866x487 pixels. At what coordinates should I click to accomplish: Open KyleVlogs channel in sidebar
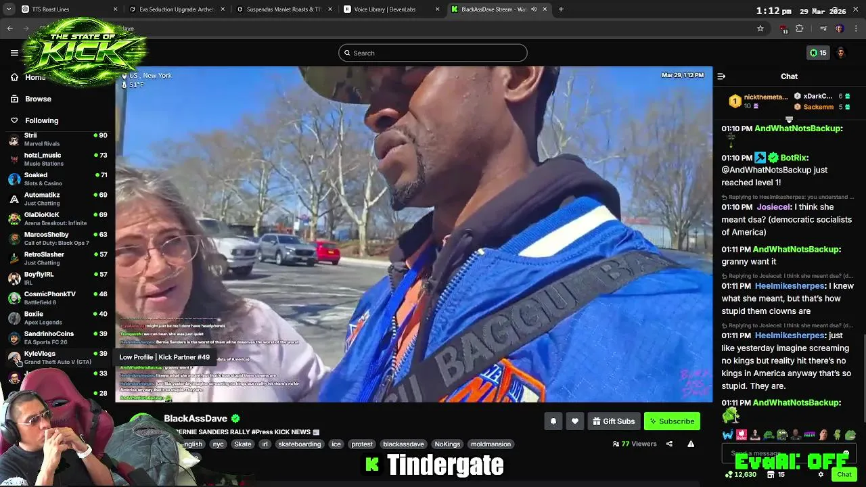pyautogui.click(x=58, y=357)
